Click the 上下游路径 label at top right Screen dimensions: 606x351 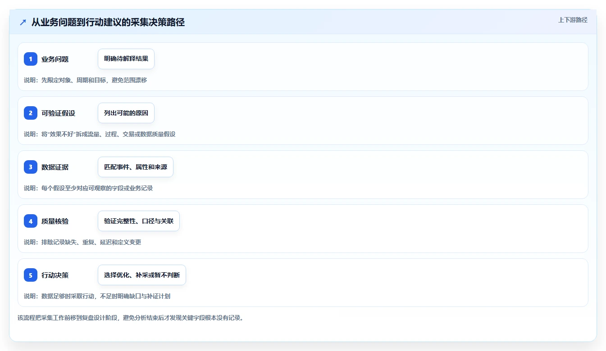[573, 20]
